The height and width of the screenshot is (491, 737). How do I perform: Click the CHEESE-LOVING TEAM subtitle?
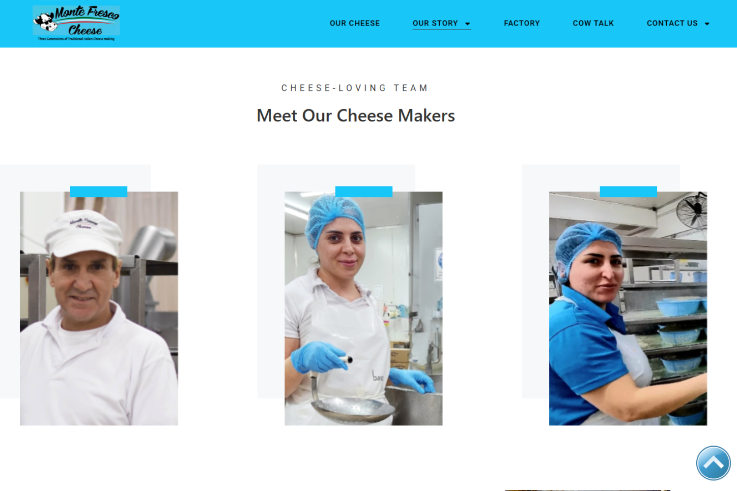tap(355, 88)
